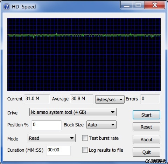This screenshot has height=164, width=168.
Task: Enable Log results to file checkbox
Action: pos(85,150)
